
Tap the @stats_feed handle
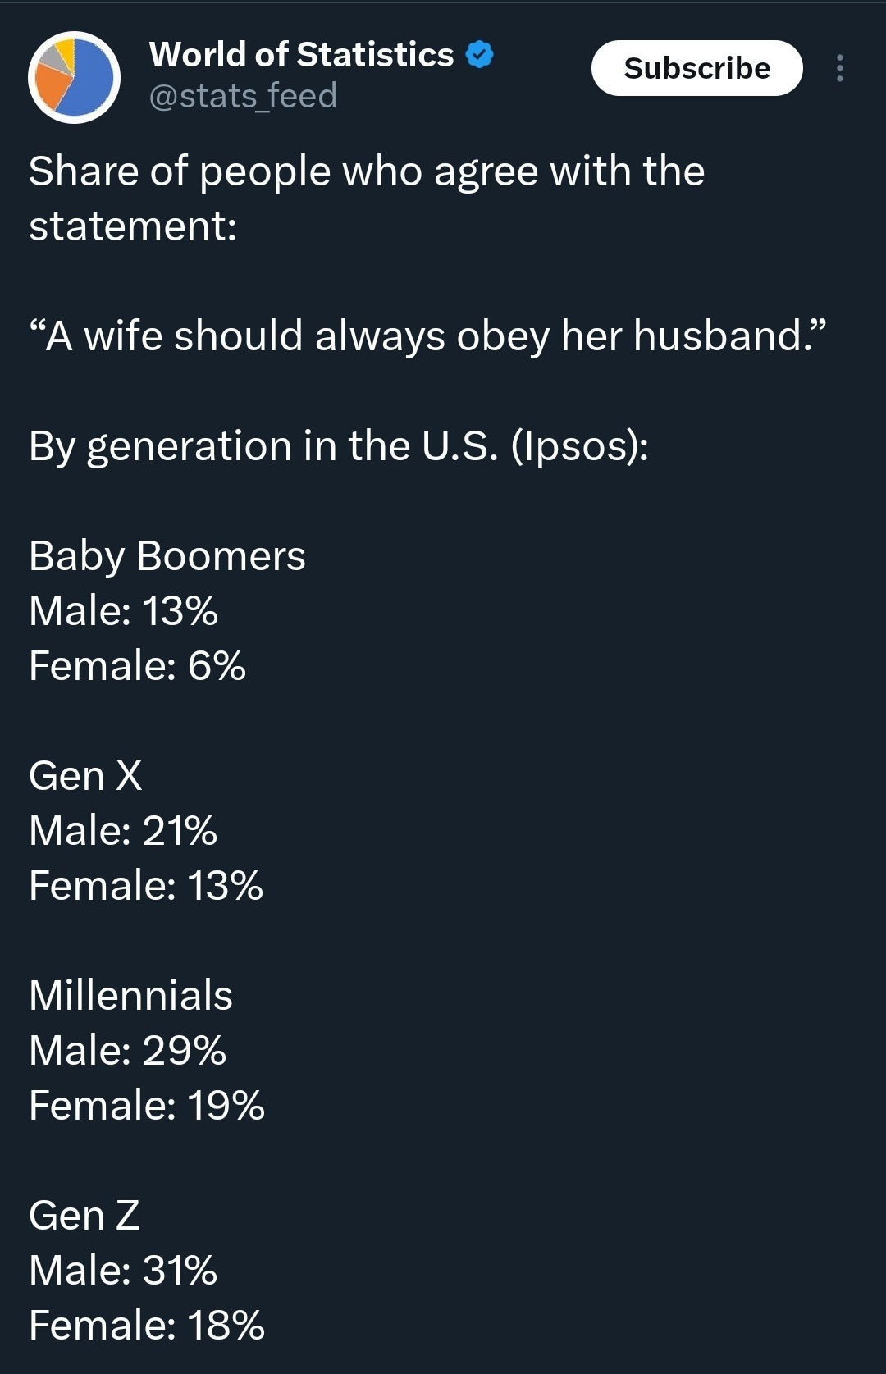[x=243, y=97]
